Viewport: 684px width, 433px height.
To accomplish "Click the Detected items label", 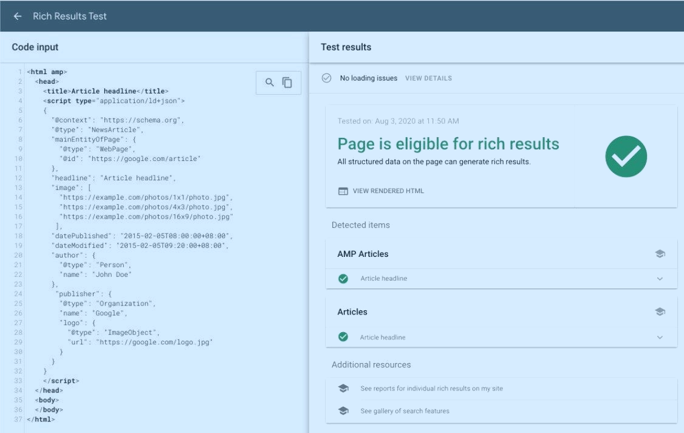I will coord(361,225).
